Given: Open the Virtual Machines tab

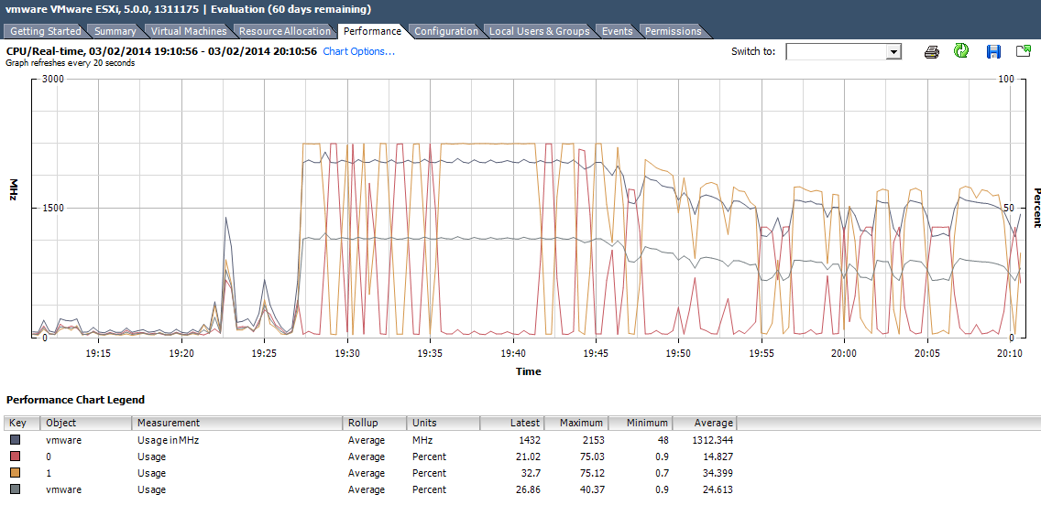Looking at the screenshot, I should click(189, 31).
